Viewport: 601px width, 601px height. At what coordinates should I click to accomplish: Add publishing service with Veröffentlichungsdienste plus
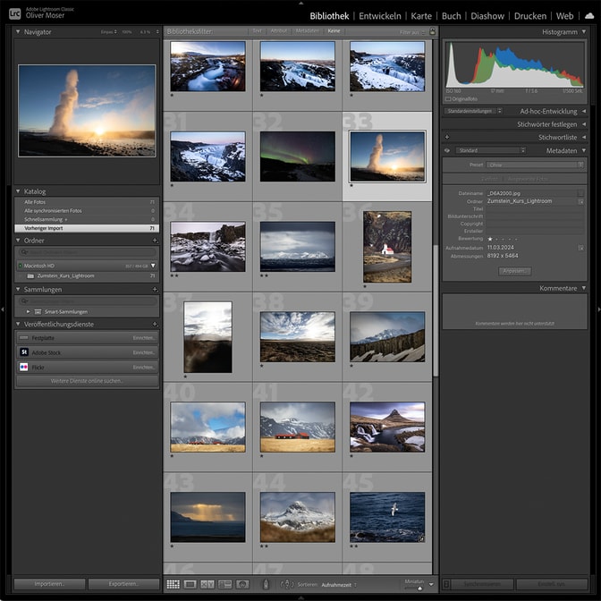tap(155, 325)
